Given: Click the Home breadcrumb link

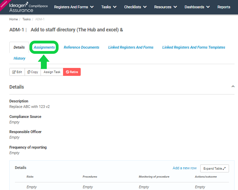Looking at the screenshot, I should click(14, 19).
